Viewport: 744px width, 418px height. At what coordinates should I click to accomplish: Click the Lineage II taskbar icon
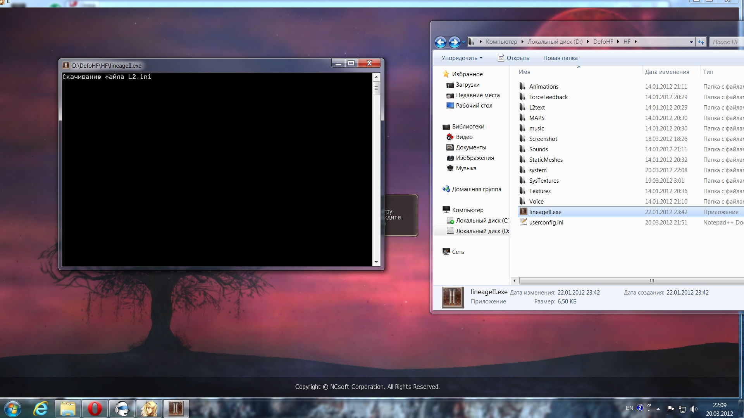pos(176,409)
